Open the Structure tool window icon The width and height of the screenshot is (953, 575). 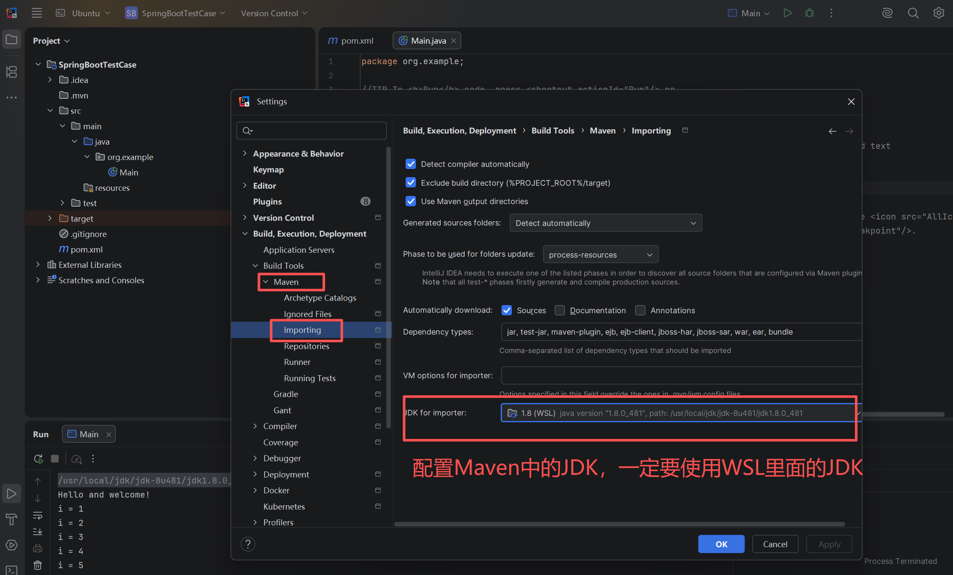[x=12, y=71]
